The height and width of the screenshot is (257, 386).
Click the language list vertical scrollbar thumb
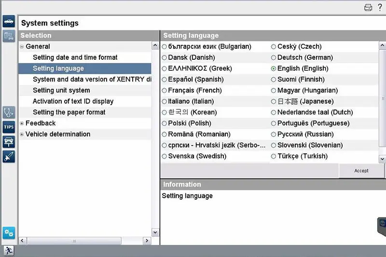383,98
